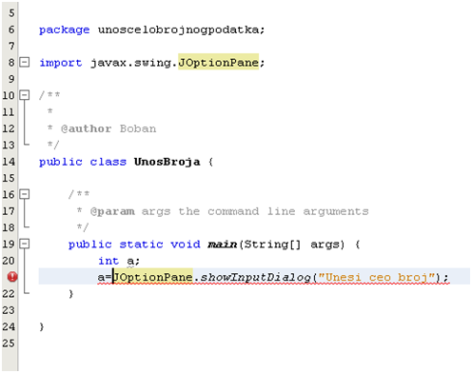This screenshot has width=472, height=373.
Task: Click the class name UnosBroja
Action: (x=167, y=162)
